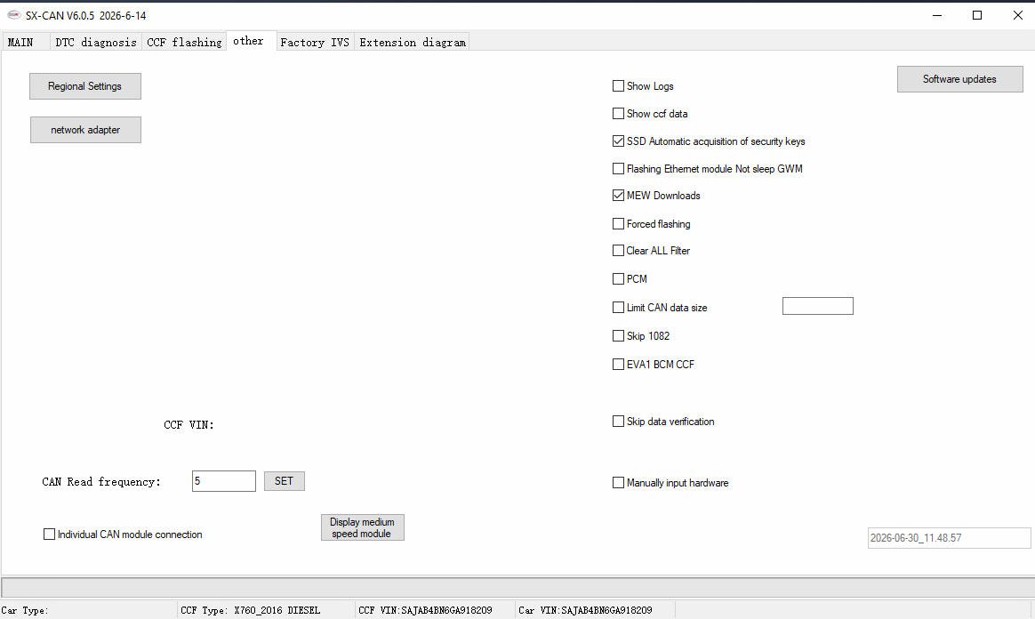This screenshot has width=1035, height=619.
Task: Enable the EVA1 BCM CCF option
Action: [619, 365]
